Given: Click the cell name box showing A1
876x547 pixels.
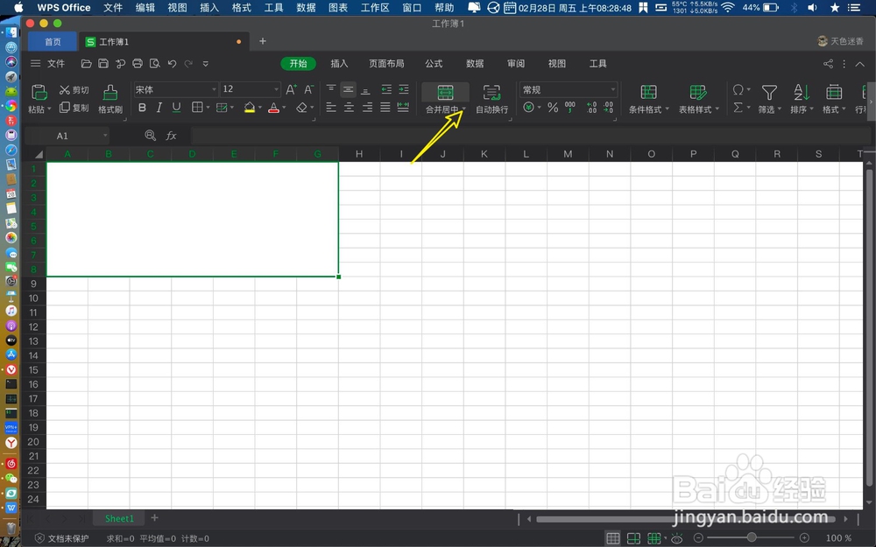Looking at the screenshot, I should click(x=67, y=136).
